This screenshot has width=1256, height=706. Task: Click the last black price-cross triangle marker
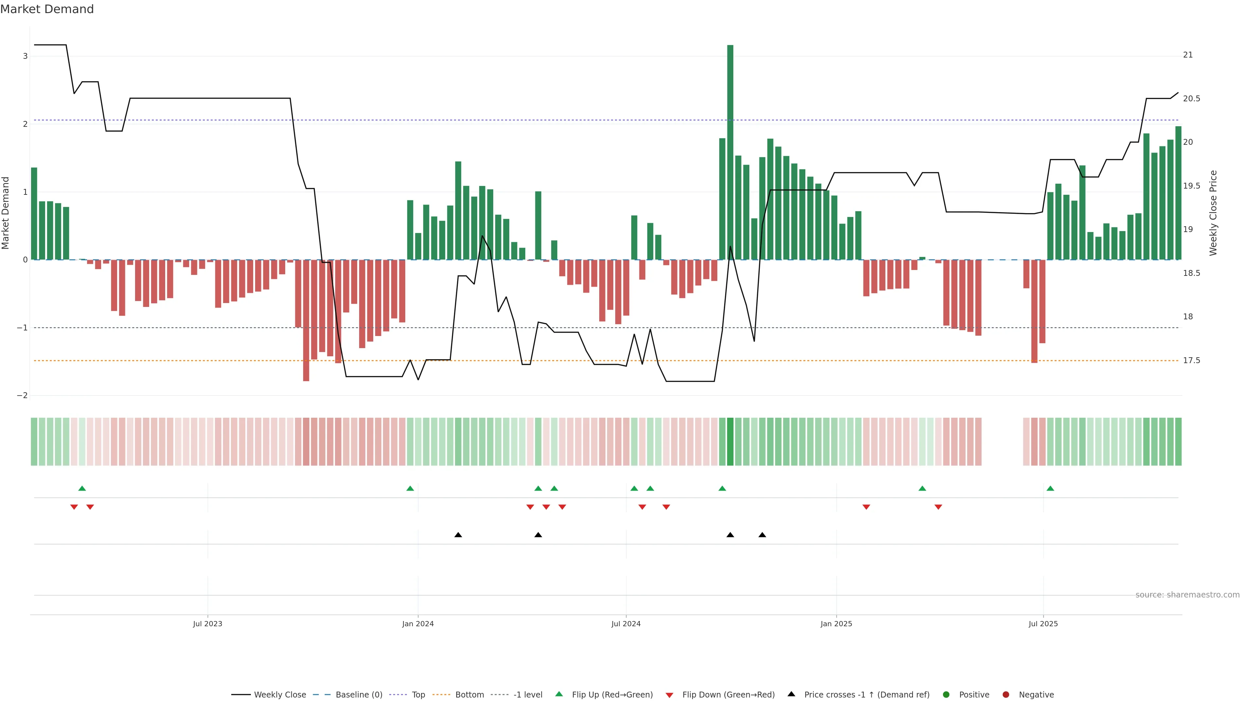point(762,535)
